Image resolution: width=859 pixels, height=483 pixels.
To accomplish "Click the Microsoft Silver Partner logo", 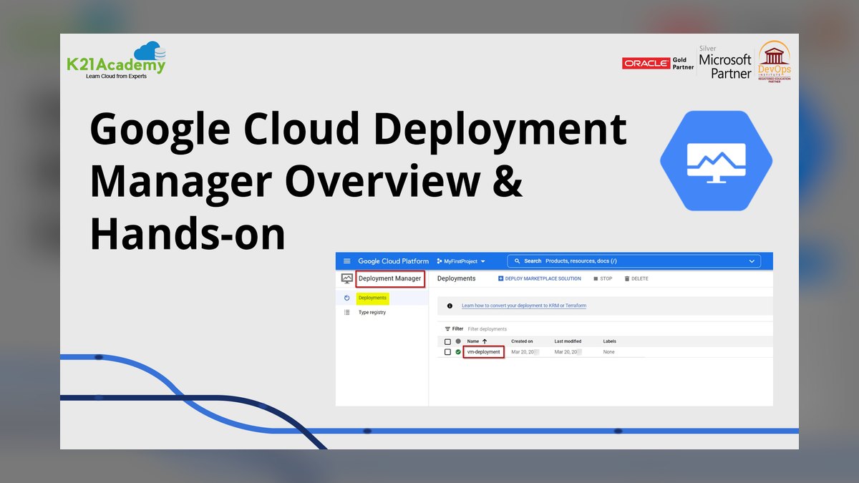I will [725, 63].
